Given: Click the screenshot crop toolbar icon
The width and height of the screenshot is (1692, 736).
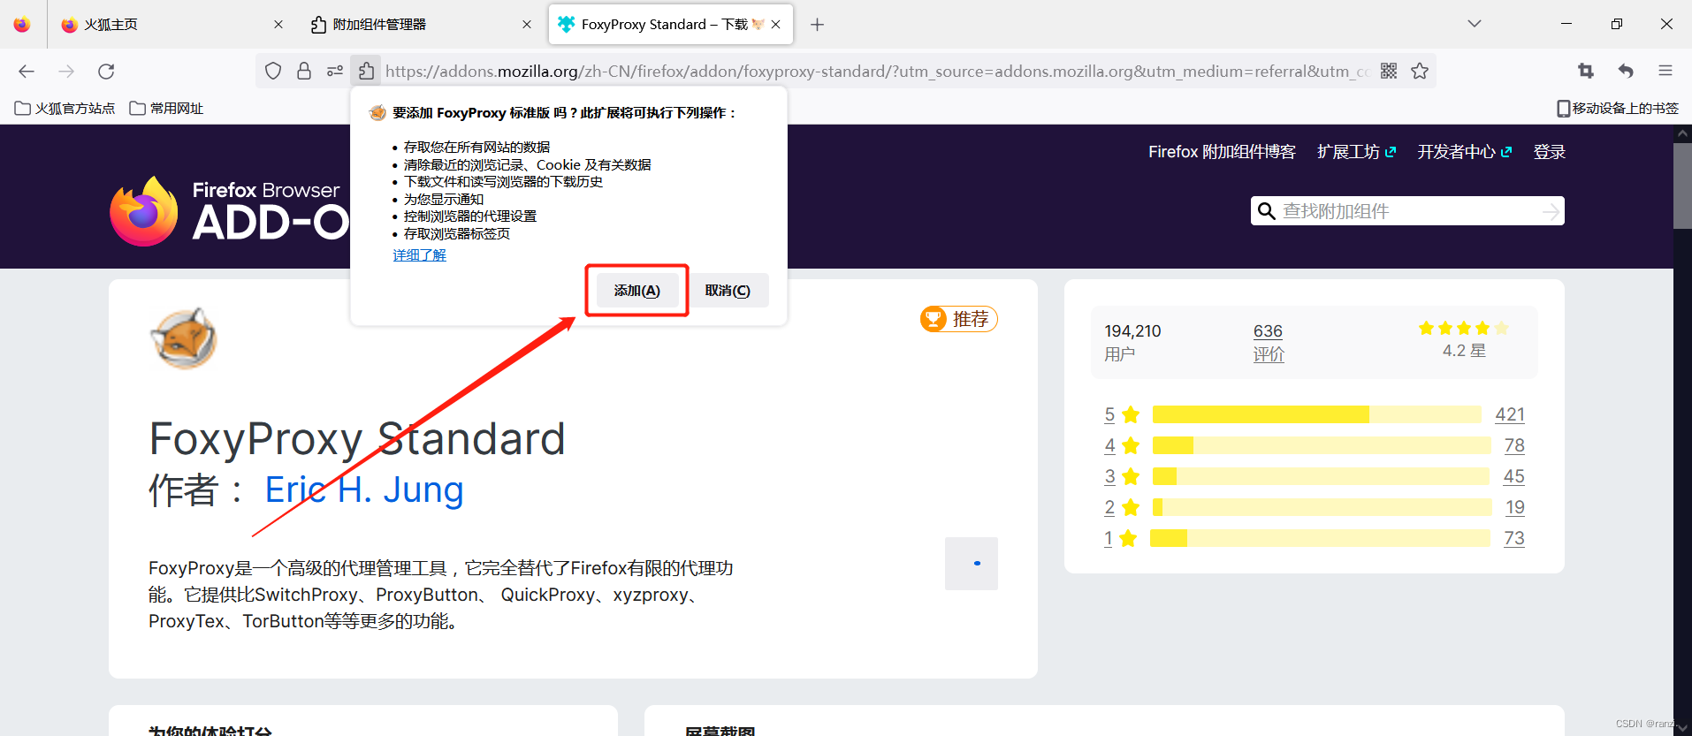Looking at the screenshot, I should [x=1586, y=71].
